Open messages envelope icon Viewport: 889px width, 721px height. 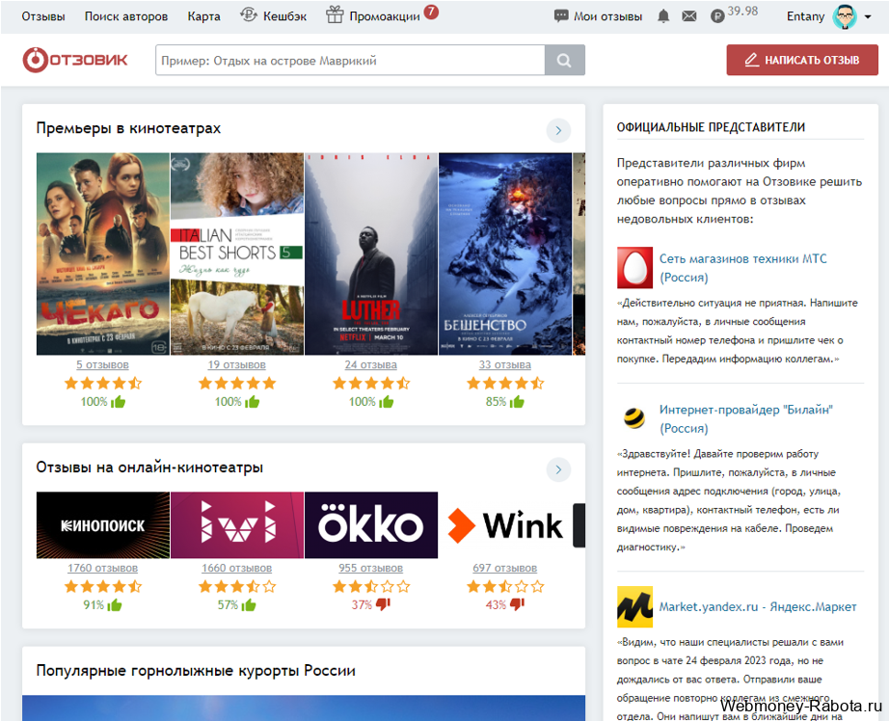point(688,16)
